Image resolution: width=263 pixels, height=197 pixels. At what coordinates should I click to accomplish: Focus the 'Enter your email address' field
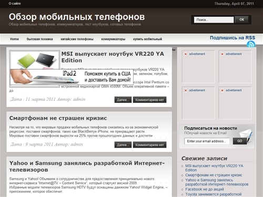207,141
